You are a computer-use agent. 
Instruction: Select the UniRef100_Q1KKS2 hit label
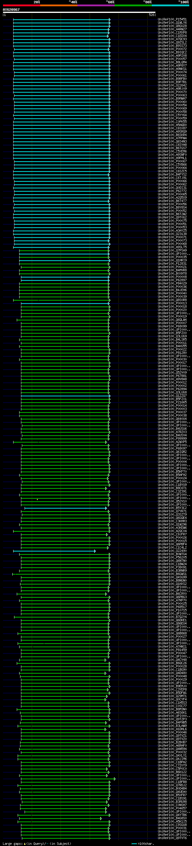click(172, 584)
